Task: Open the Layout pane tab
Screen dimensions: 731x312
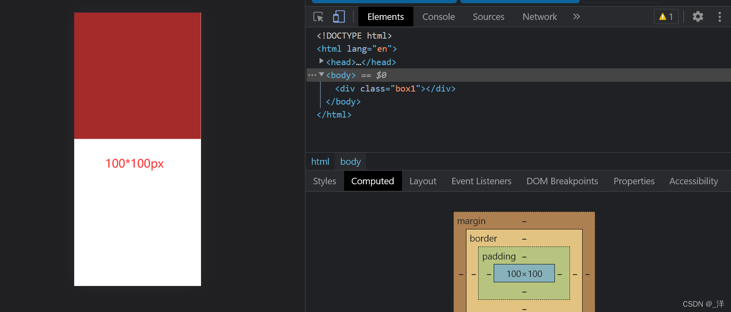Action: 423,181
